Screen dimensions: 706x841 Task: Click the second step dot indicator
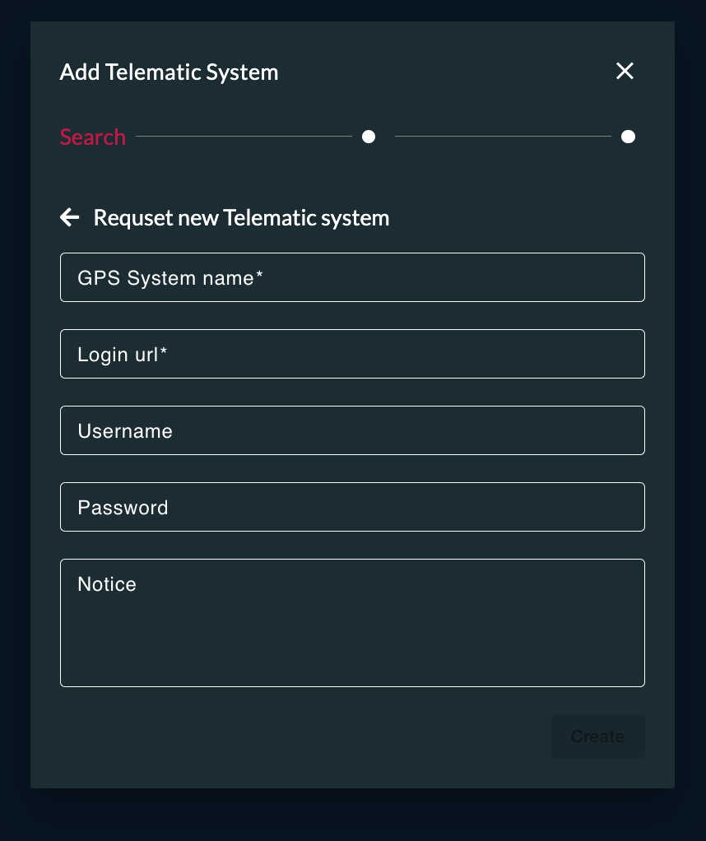(369, 137)
